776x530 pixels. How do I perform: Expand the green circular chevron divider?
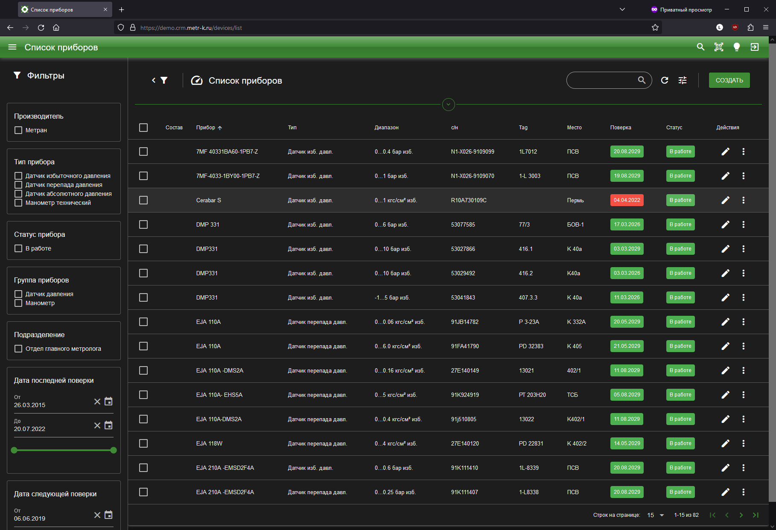(449, 105)
